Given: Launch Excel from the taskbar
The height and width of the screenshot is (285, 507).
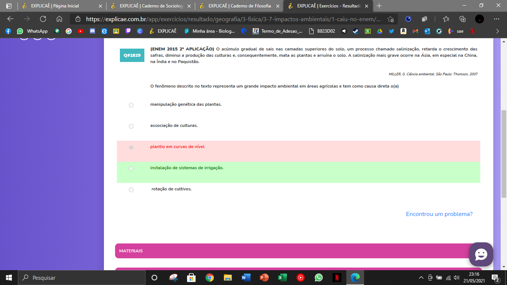Looking at the screenshot, I should click(282, 278).
